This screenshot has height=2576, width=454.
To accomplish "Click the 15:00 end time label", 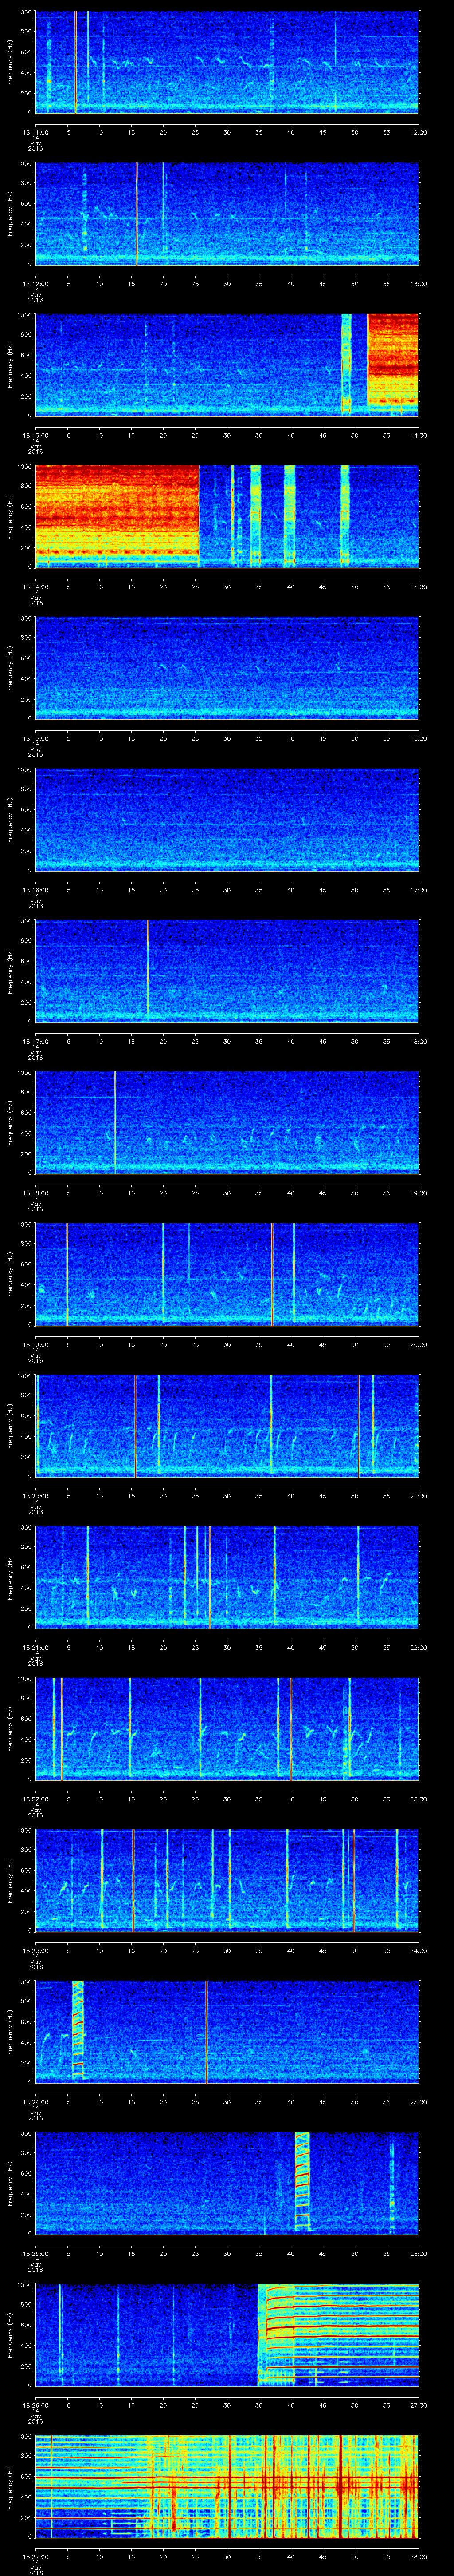I will point(418,587).
